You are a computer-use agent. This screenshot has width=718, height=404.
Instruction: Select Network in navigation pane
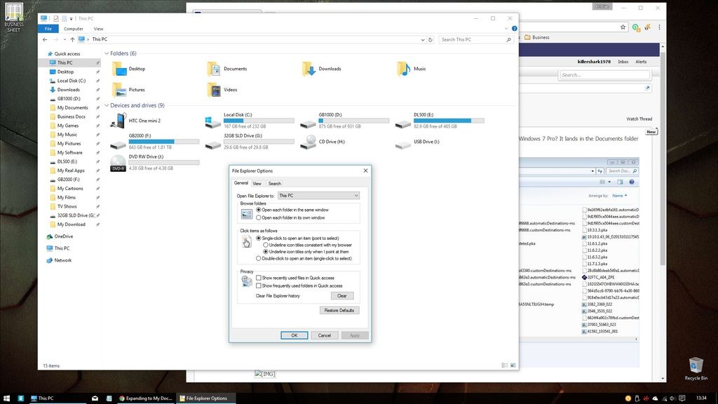[x=63, y=260]
